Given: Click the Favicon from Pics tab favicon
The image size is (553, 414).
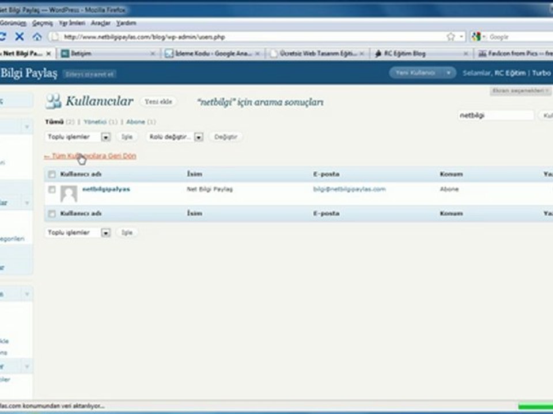Looking at the screenshot, I should click(x=482, y=53).
